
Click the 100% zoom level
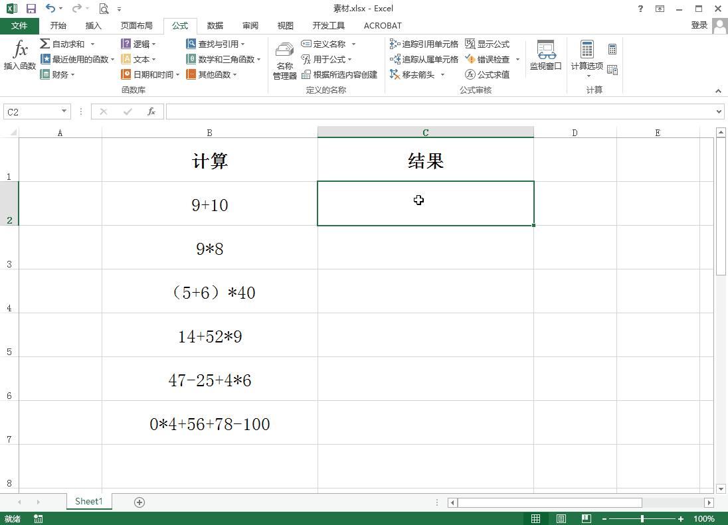tap(704, 518)
